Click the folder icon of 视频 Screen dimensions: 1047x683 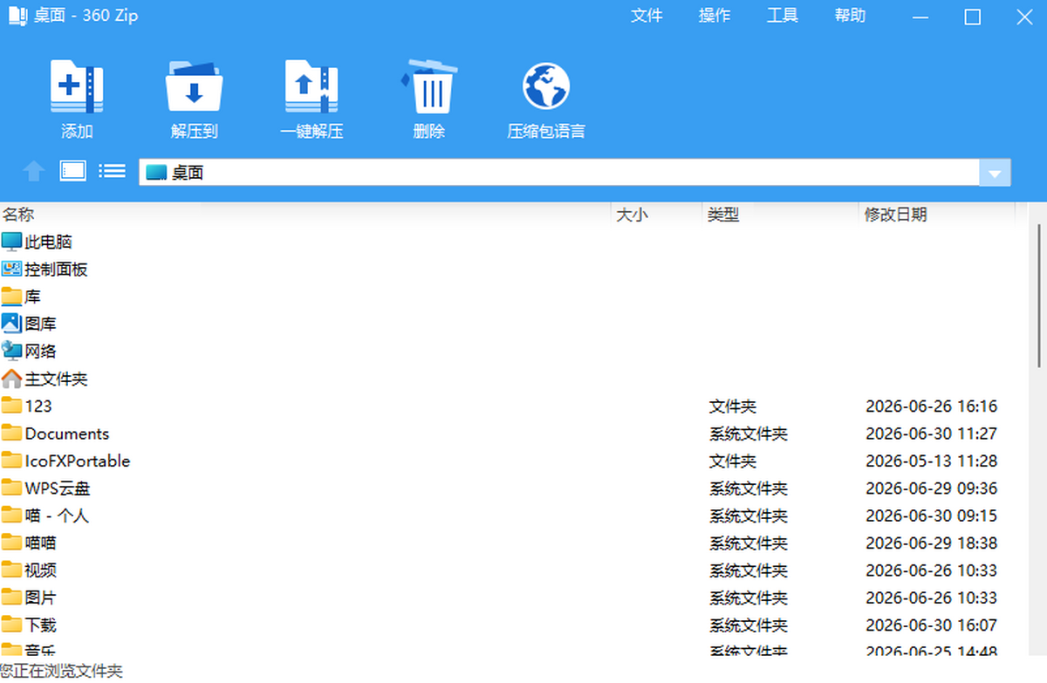coord(11,570)
